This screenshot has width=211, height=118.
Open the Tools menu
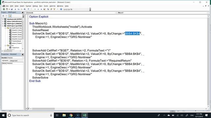point(46,6)
